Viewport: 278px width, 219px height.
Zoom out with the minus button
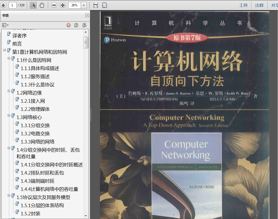(54, 5)
